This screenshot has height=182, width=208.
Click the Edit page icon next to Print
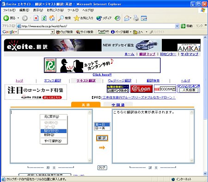coord(144,18)
